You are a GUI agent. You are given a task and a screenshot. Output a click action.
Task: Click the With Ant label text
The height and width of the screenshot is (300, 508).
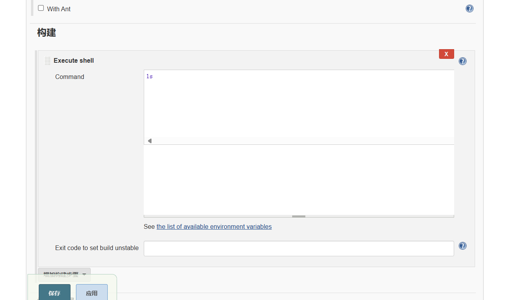[59, 9]
